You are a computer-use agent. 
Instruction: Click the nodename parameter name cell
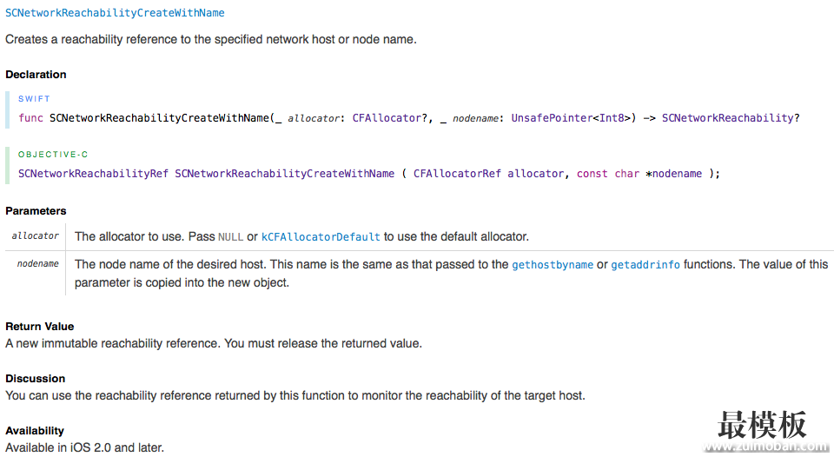[35, 273]
